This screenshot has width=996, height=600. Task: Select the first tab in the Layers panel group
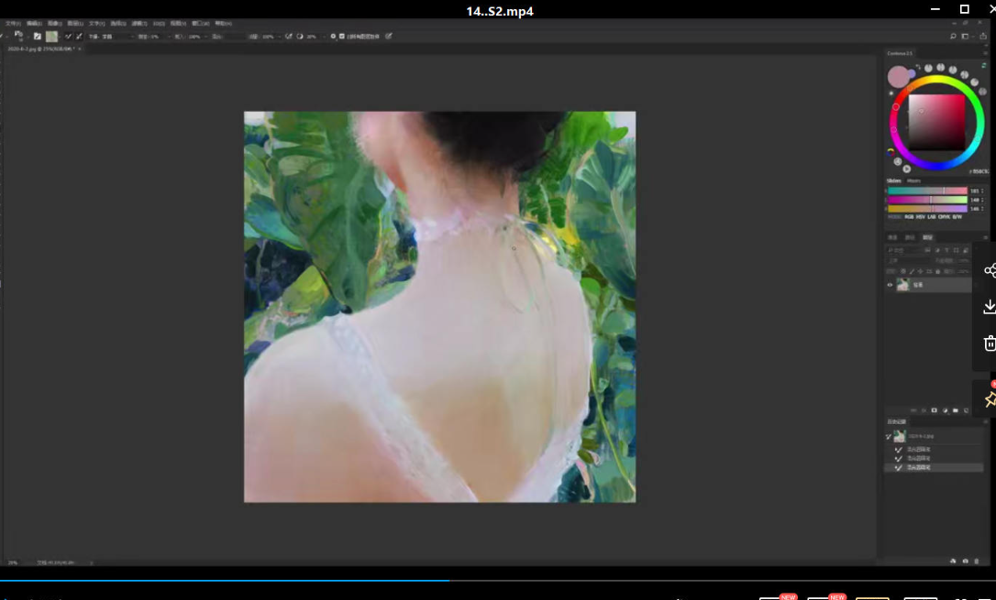coord(892,237)
